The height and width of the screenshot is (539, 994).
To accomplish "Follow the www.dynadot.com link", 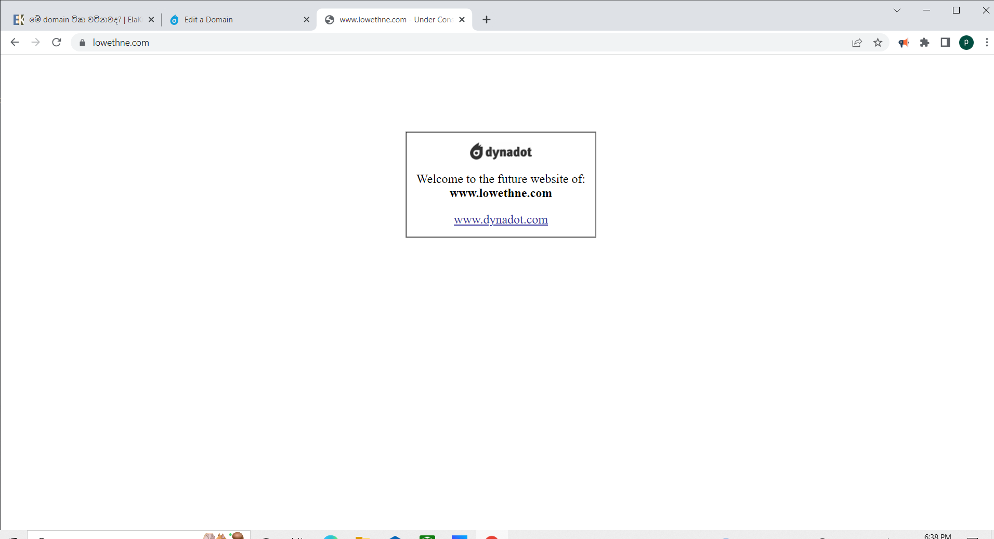I will click(x=501, y=220).
